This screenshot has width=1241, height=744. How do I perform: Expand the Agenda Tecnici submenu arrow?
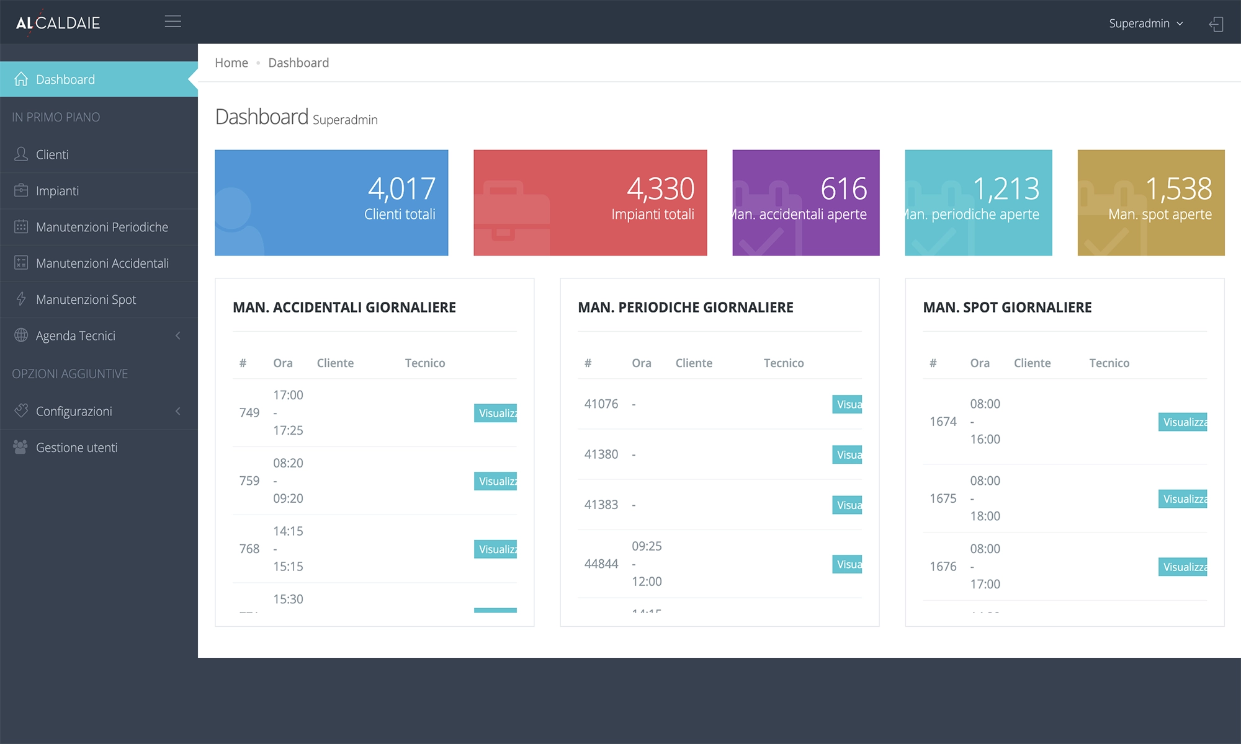click(x=178, y=335)
